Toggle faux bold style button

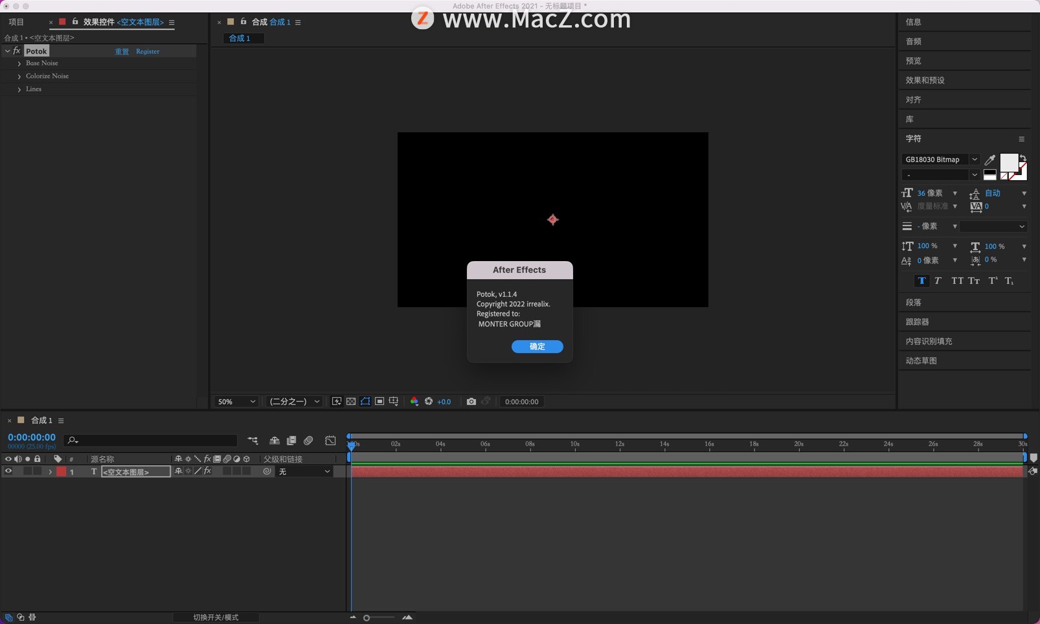[x=921, y=281]
